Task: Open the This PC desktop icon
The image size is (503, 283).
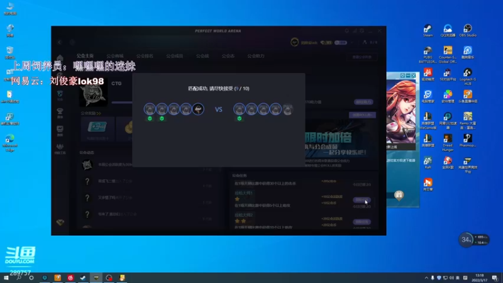Action: pyautogui.click(x=9, y=9)
